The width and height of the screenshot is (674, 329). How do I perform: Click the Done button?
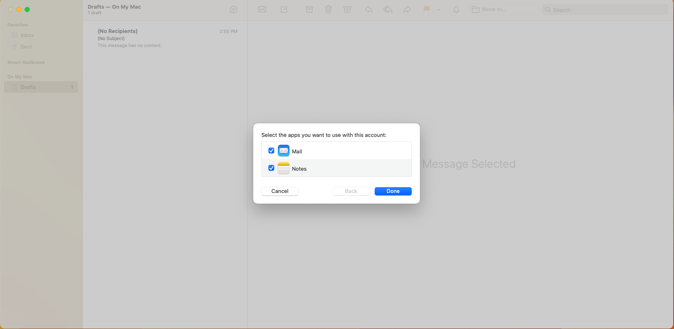point(393,191)
